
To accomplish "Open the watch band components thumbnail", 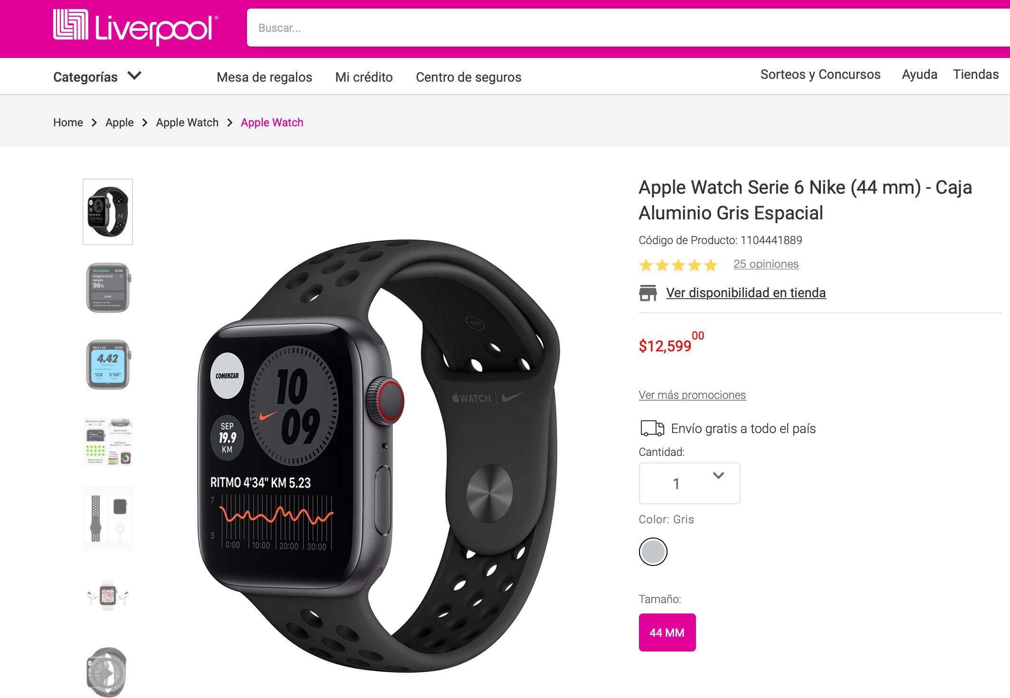I will click(108, 519).
